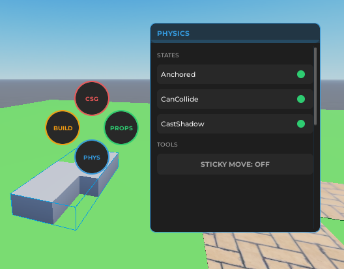Click the STATES section heading
This screenshot has width=344, height=269.
click(168, 55)
